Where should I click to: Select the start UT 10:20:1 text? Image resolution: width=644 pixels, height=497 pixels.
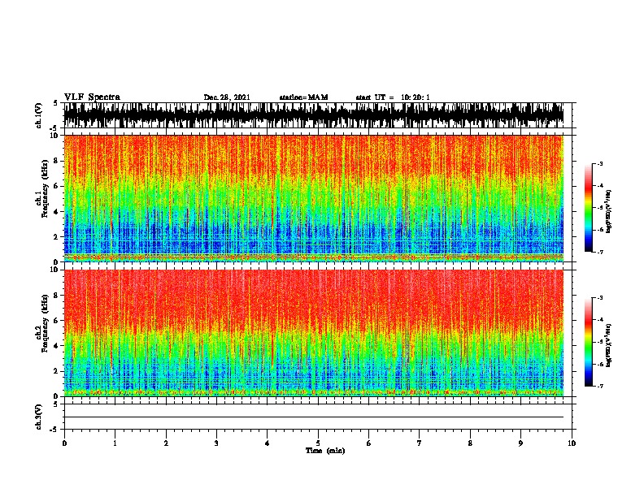(393, 97)
